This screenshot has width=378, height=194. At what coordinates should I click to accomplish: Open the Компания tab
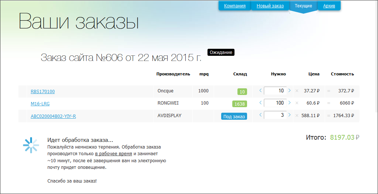point(234,6)
